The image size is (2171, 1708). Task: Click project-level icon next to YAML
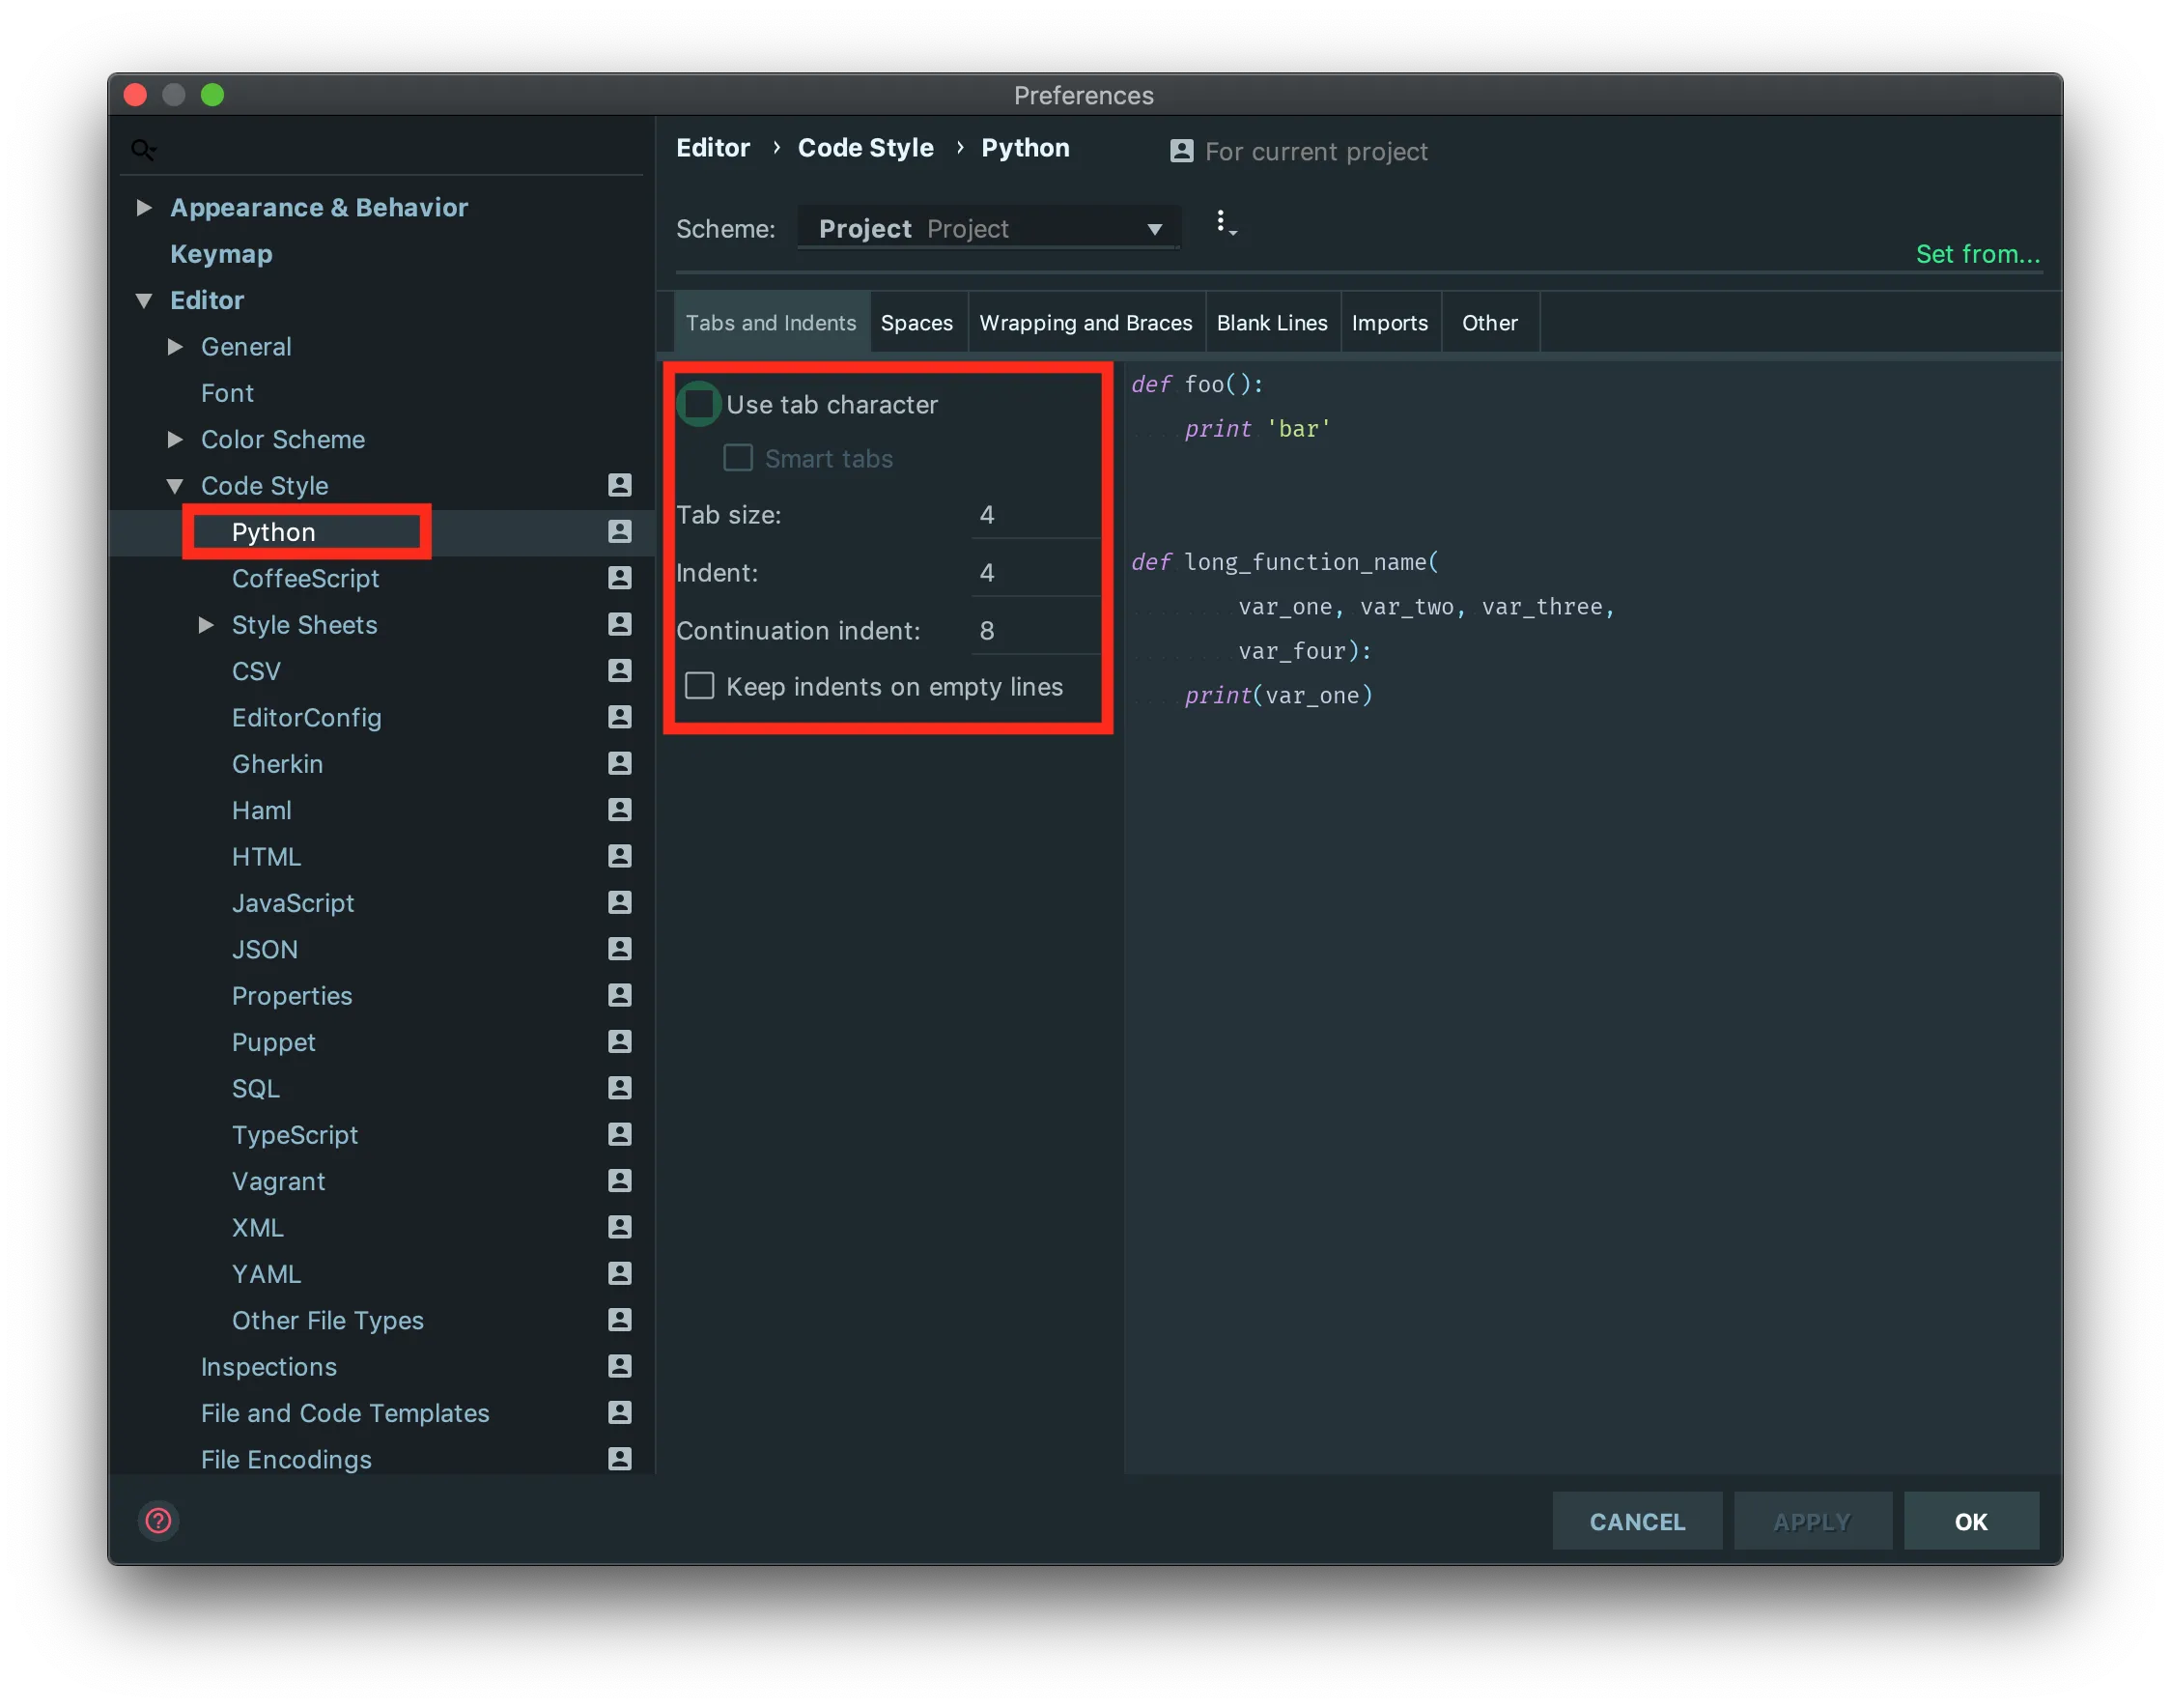coord(620,1273)
